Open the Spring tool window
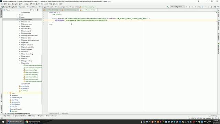The width and height of the screenshot is (220, 124). [41, 116]
